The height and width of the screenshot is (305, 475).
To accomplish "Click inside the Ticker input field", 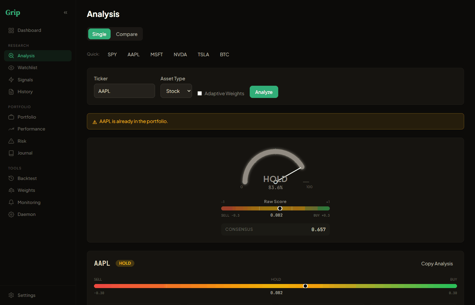I will pyautogui.click(x=124, y=91).
